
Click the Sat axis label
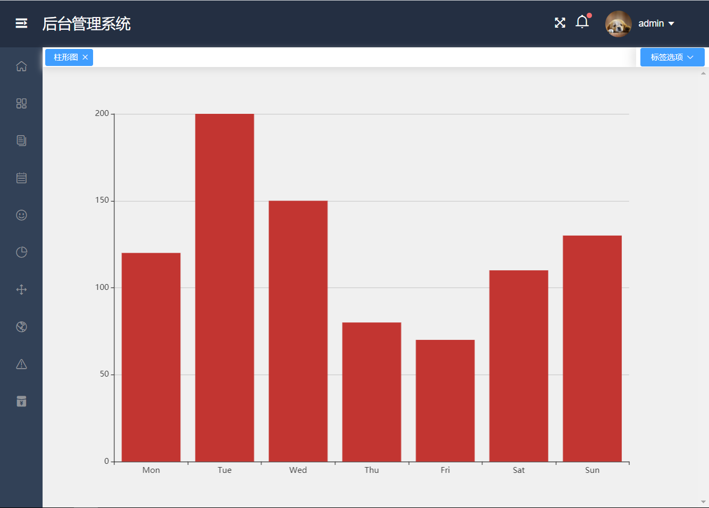(519, 470)
